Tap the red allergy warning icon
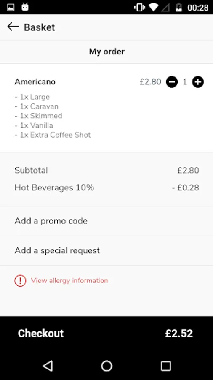The image size is (213, 380). pyautogui.click(x=20, y=281)
